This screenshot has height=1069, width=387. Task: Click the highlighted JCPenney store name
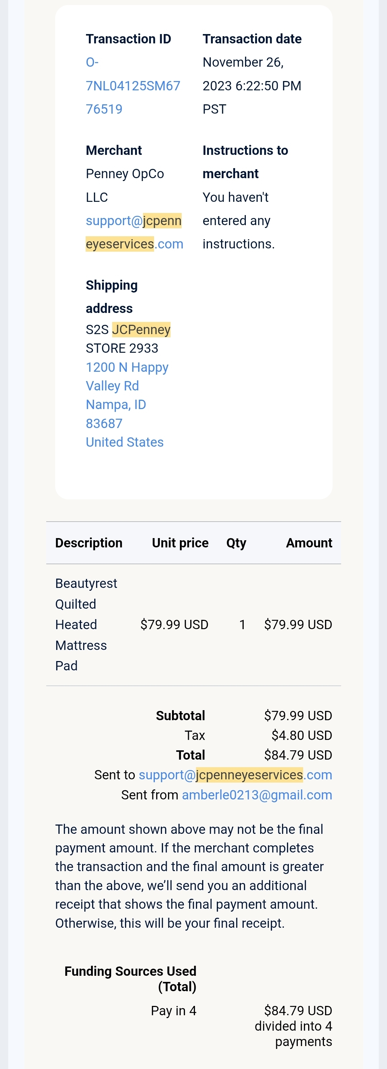click(x=141, y=329)
